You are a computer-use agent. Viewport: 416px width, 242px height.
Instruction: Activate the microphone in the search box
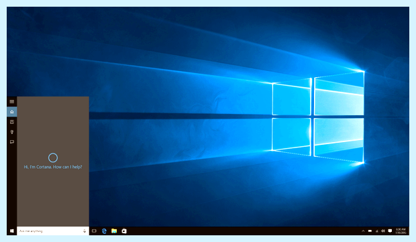(85, 231)
